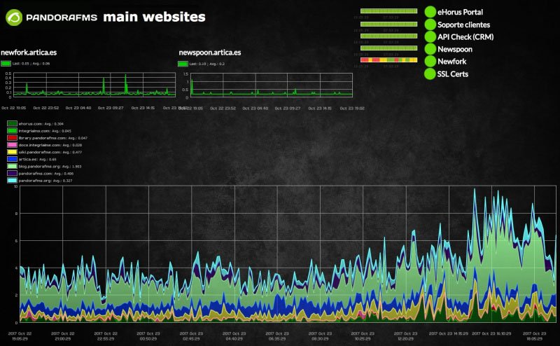The height and width of the screenshot is (346, 560).
Task: Click the eHorus Portal event history bar
Action: (x=389, y=11)
